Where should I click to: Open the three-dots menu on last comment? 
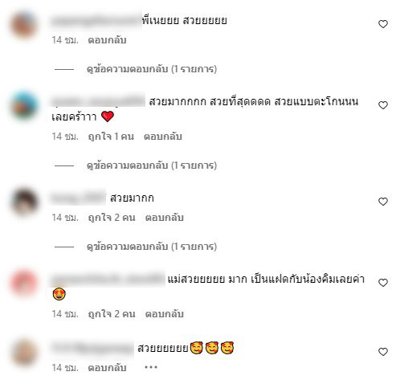[151, 367]
